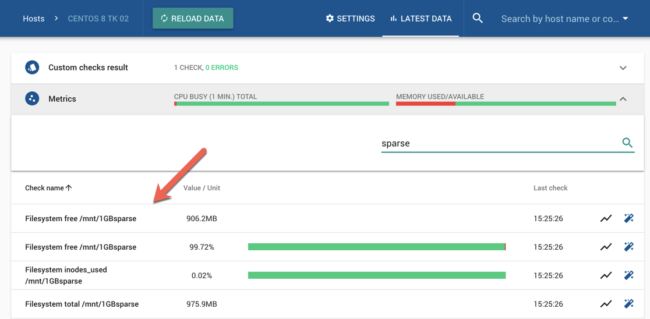
Task: Sort by Check name column header
Action: tap(48, 188)
